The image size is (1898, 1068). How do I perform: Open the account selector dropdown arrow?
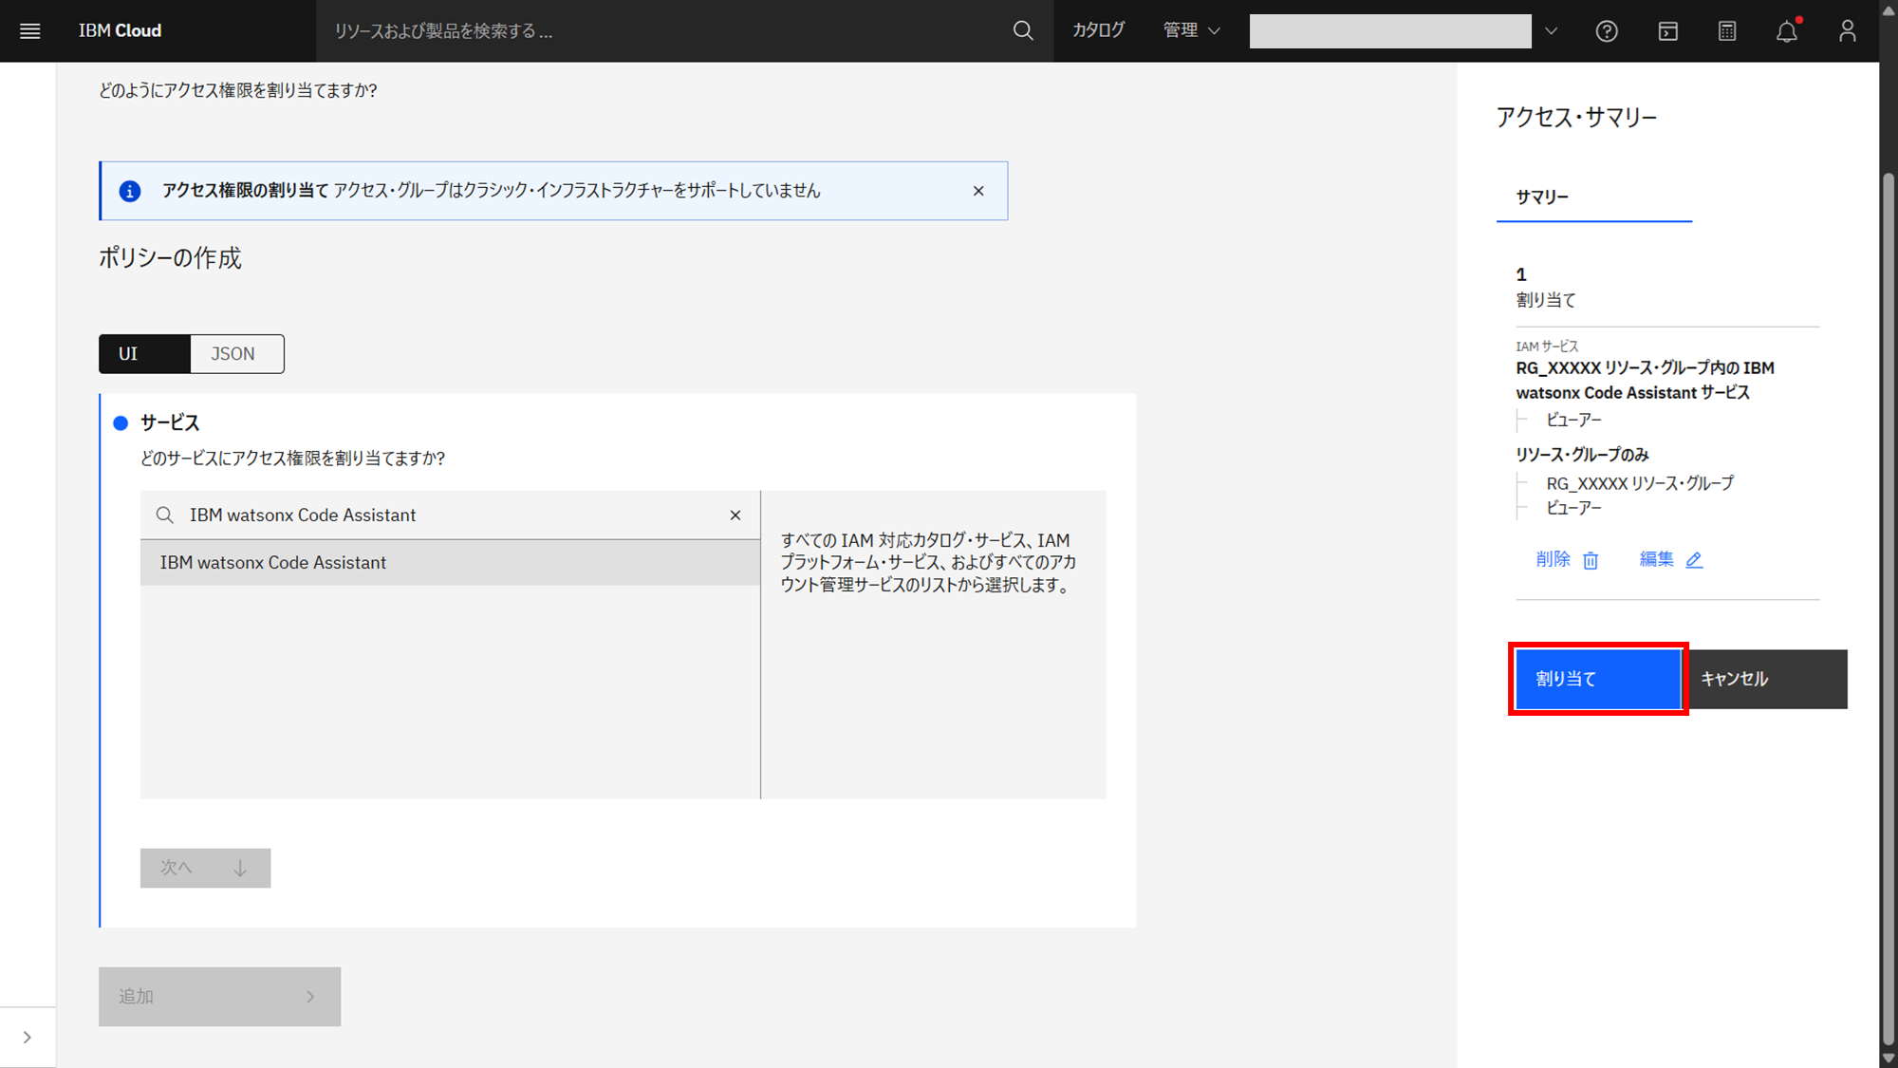coord(1551,31)
